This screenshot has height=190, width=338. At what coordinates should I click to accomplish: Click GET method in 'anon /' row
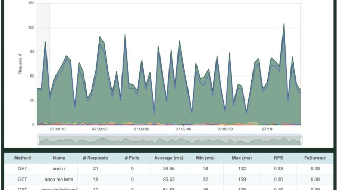pos(22,169)
